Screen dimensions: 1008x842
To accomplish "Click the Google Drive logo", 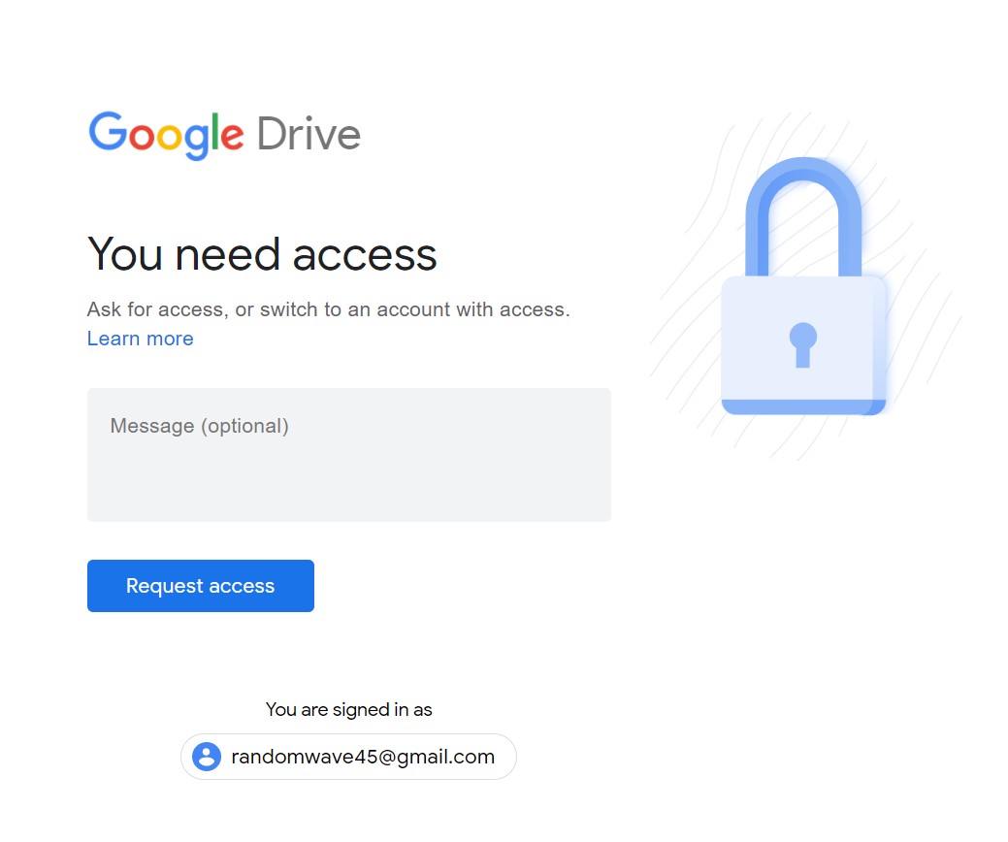I will click(224, 134).
